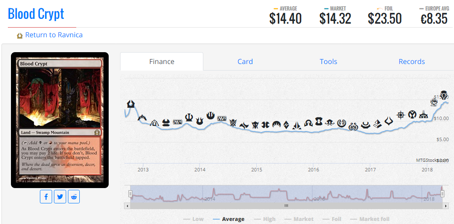Click the MARKET price $14.32
454x224 pixels.
point(335,19)
